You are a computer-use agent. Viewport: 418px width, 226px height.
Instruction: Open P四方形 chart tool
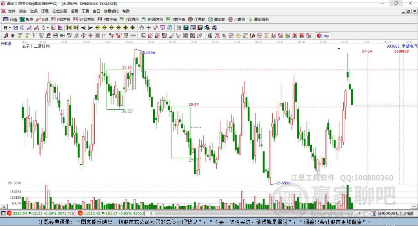[x=61, y=20]
